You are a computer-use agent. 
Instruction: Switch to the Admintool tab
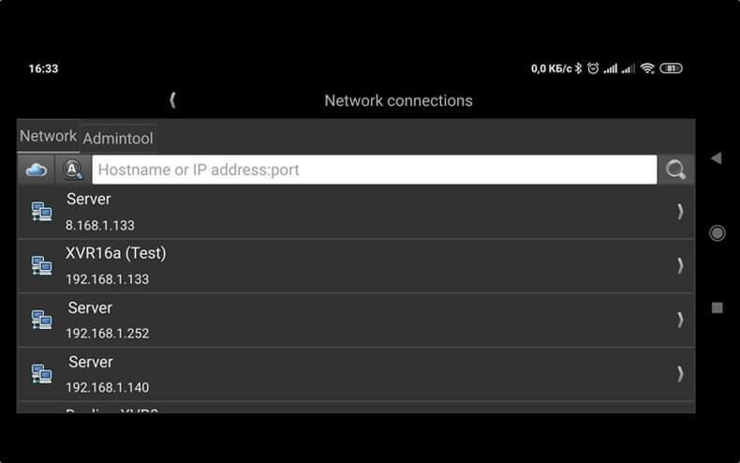click(x=118, y=138)
